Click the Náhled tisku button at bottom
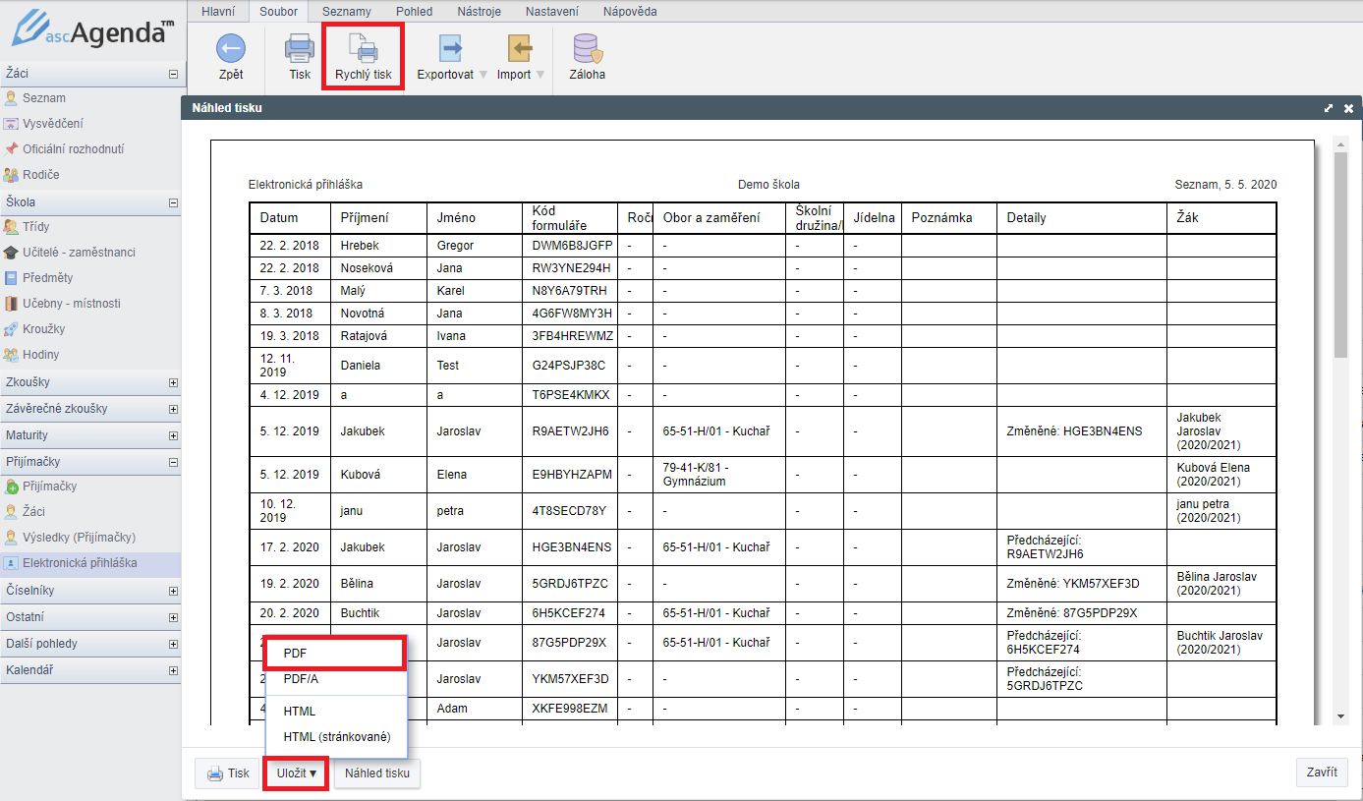This screenshot has width=1363, height=801. click(x=377, y=773)
